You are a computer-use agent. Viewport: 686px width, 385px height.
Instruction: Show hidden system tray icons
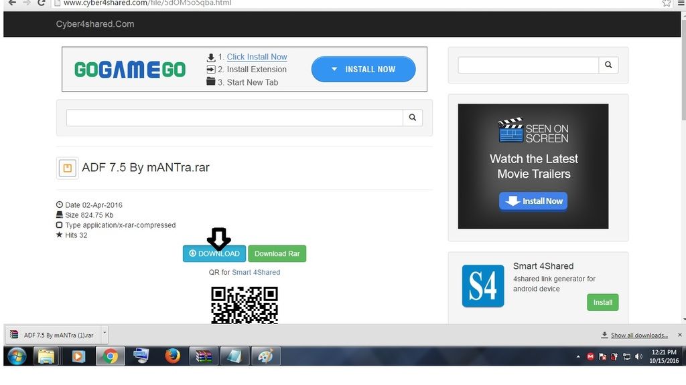pyautogui.click(x=578, y=357)
